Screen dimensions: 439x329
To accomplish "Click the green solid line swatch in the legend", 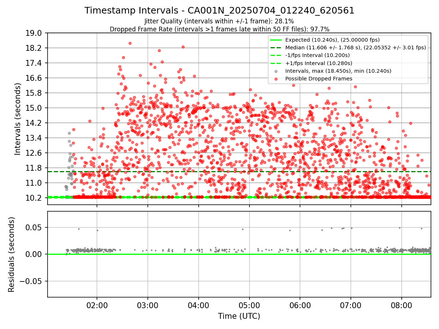I will click(276, 40).
